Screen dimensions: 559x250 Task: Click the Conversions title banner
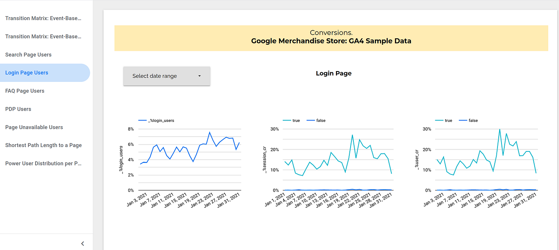[331, 37]
